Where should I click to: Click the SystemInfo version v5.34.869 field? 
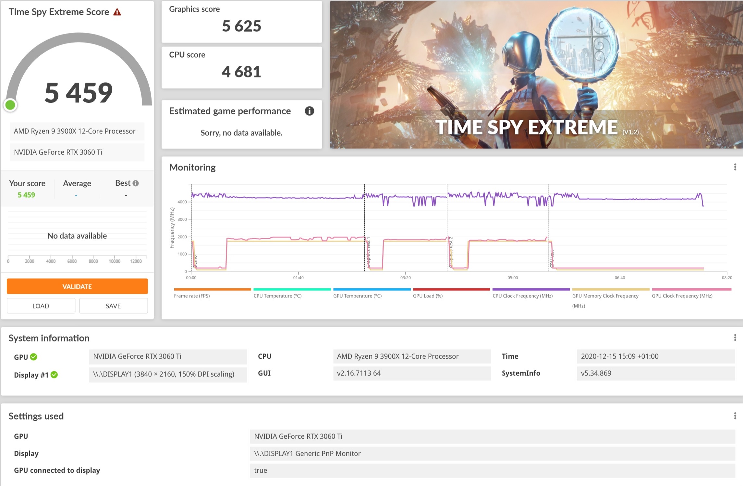coord(656,373)
